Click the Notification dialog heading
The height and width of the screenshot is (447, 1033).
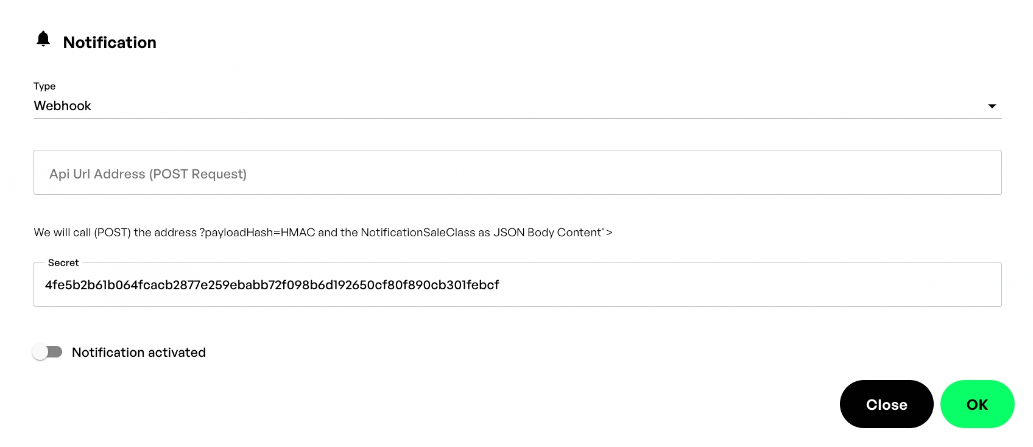(x=110, y=43)
